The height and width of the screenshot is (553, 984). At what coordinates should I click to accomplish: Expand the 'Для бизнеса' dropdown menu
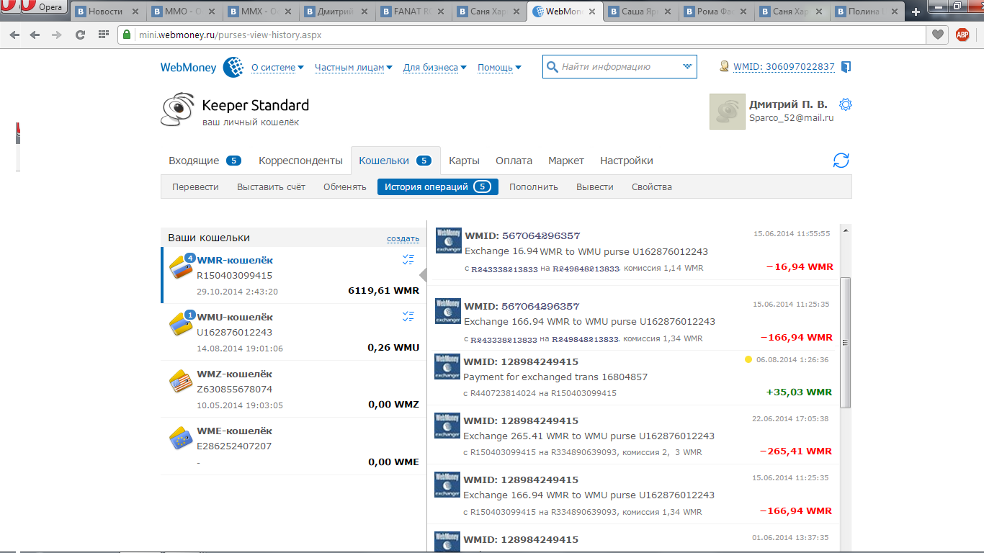435,68
